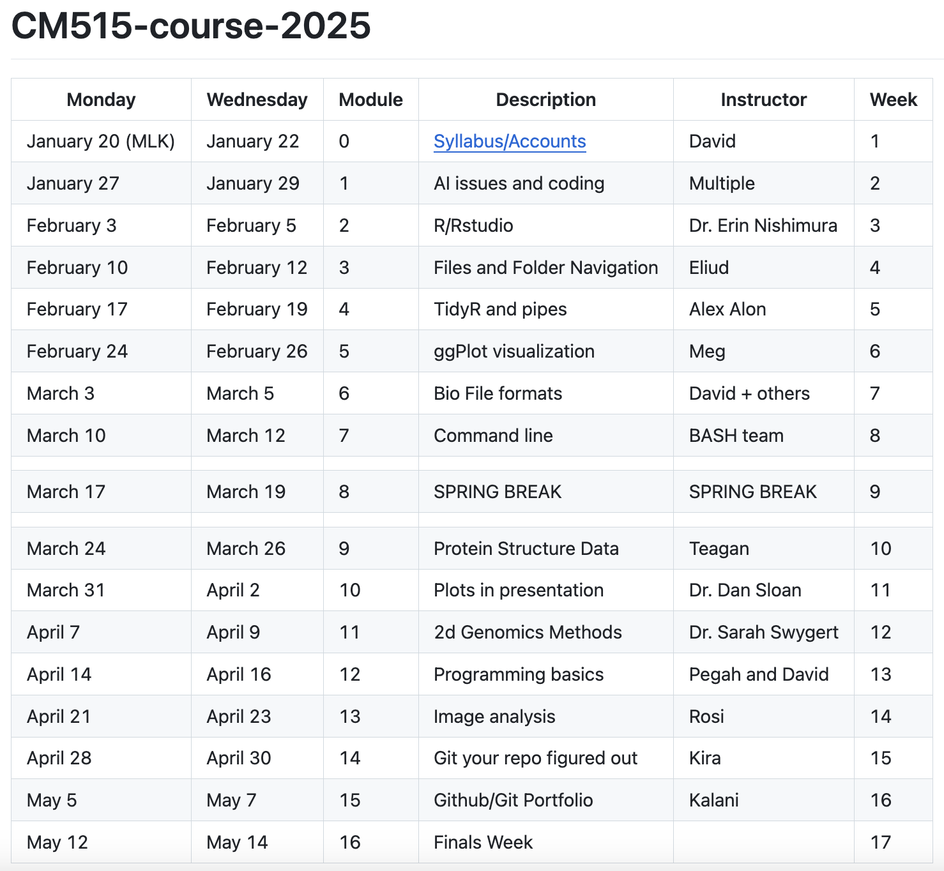Open the Syllabus/Accounts link
Screen dimensions: 944x871
coord(509,141)
